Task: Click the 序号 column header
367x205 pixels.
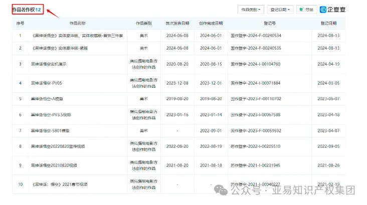Action: pyautogui.click(x=20, y=24)
